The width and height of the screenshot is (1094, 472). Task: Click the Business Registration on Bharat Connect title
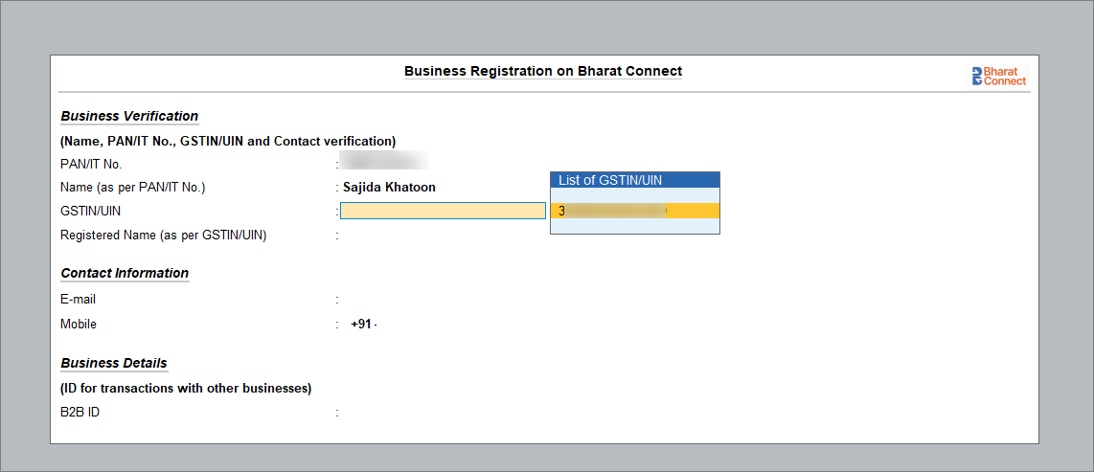coord(543,72)
